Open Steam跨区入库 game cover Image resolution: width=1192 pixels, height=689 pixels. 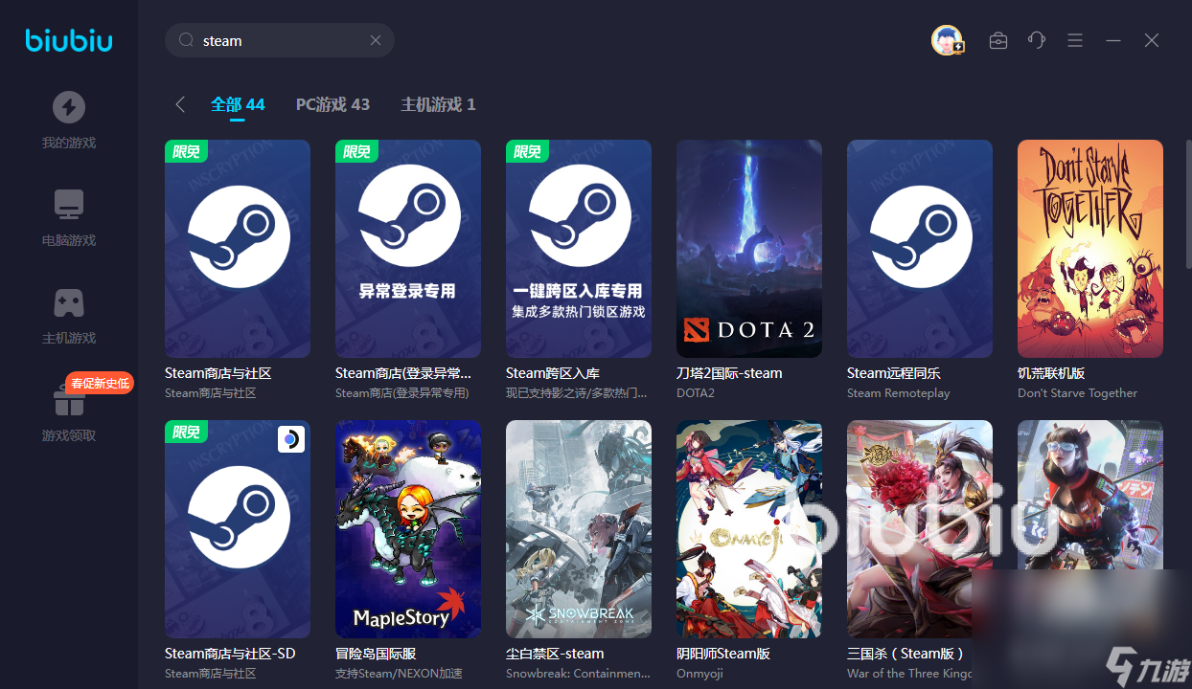pos(579,249)
